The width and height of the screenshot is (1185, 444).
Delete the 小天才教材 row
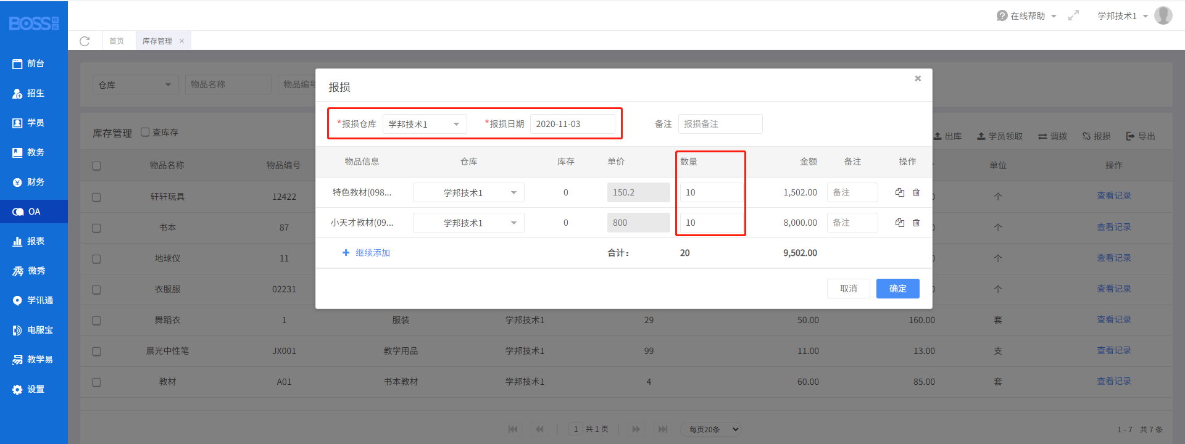pos(916,223)
